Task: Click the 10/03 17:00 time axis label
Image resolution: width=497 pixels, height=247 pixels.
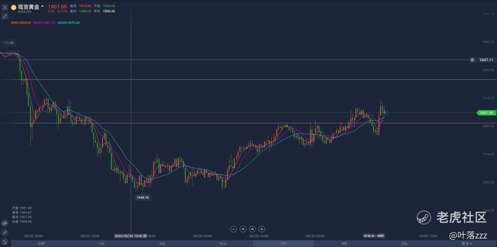Action: (x=428, y=235)
